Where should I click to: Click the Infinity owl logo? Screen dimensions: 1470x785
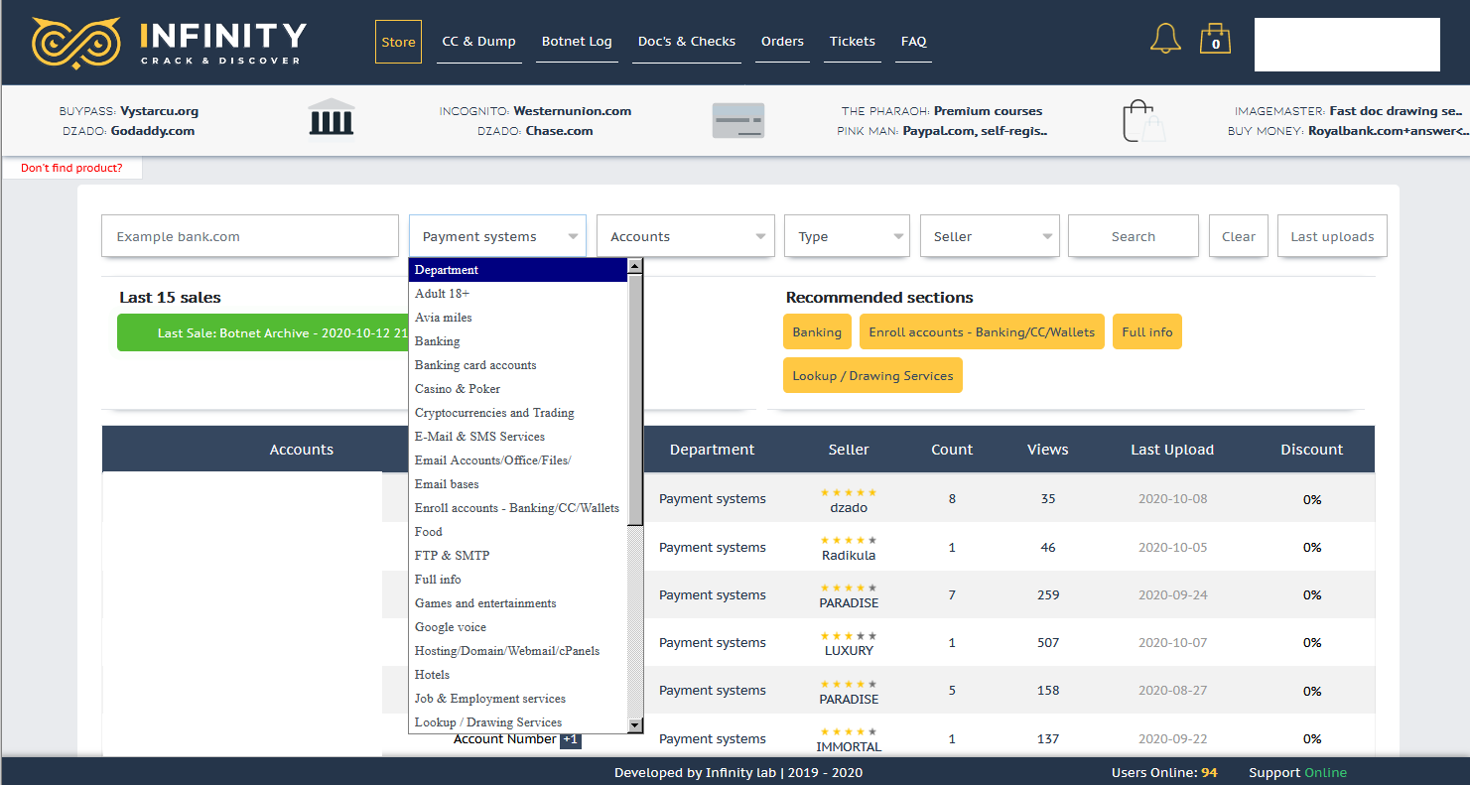click(x=76, y=42)
